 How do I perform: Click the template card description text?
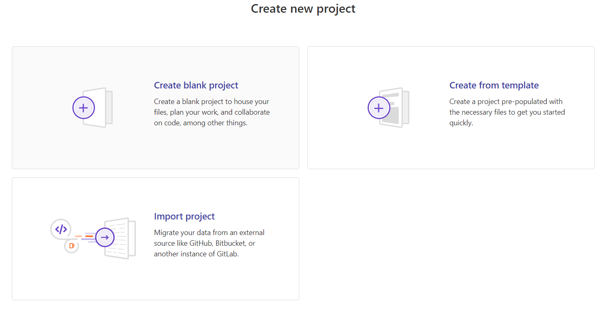click(507, 112)
